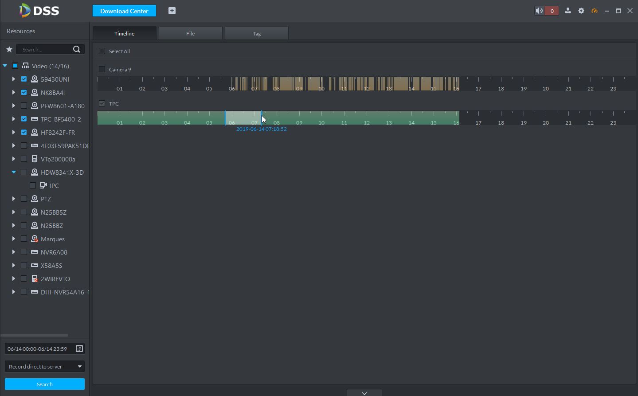Screen dimensions: 638x396
Task: Click the 2WIREVTO intercom icon
Action: click(35, 278)
